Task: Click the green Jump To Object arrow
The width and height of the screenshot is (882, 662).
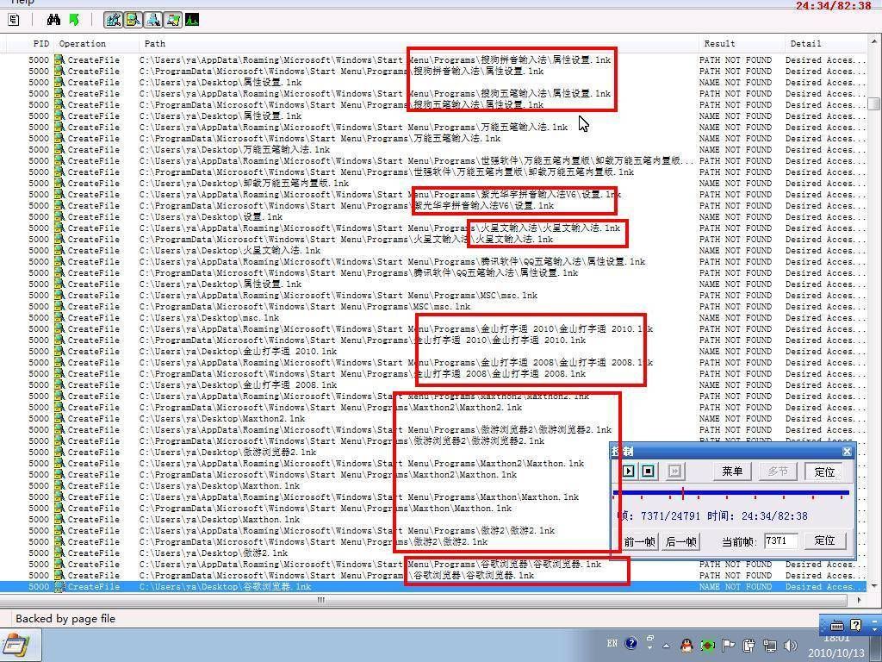Action: [x=74, y=21]
